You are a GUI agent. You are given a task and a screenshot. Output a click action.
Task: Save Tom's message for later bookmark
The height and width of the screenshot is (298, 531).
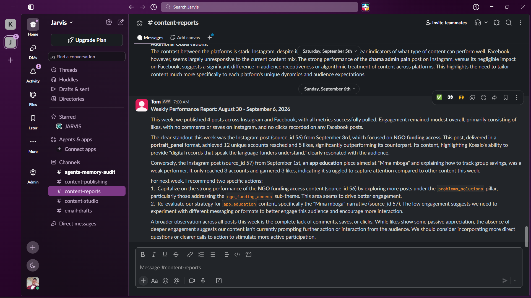(506, 97)
